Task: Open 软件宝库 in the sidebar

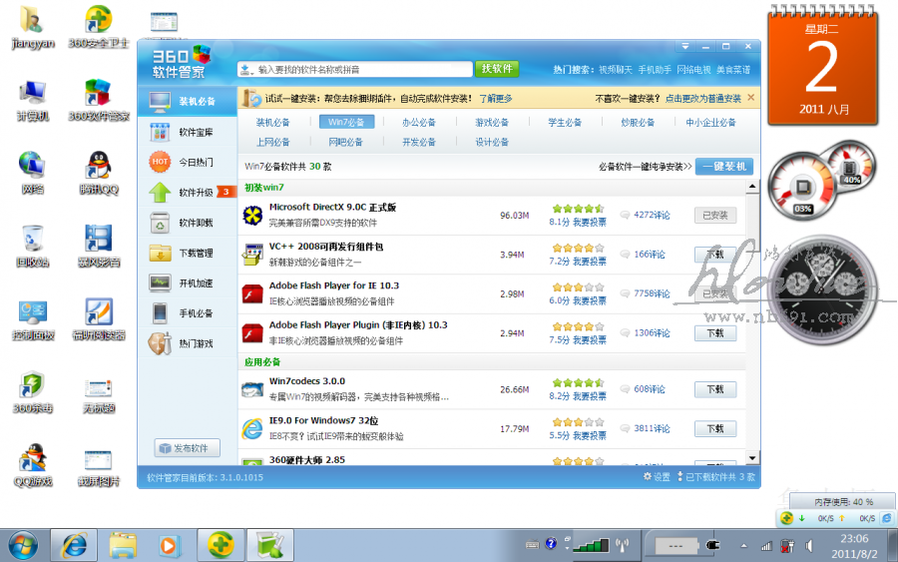Action: click(195, 132)
